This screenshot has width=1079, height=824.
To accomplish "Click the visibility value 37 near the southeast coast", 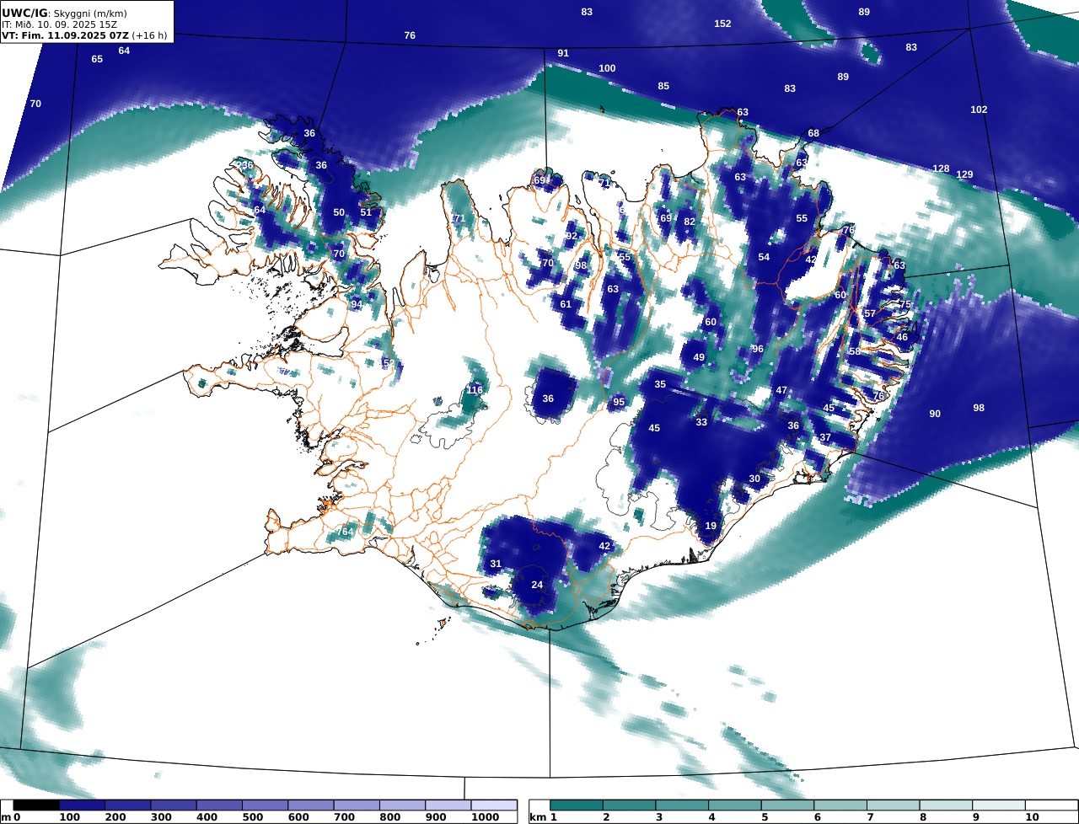I will coord(825,437).
